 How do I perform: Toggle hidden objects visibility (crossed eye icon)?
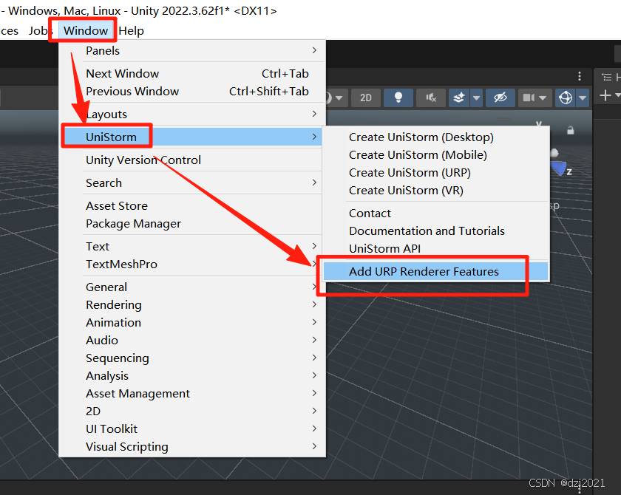click(x=500, y=98)
